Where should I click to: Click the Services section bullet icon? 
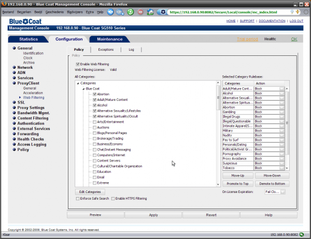tap(14, 78)
